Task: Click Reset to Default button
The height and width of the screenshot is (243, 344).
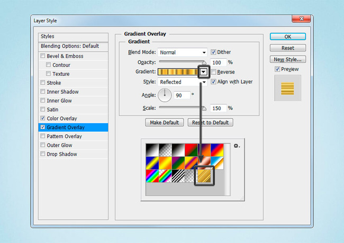Action: 211,122
